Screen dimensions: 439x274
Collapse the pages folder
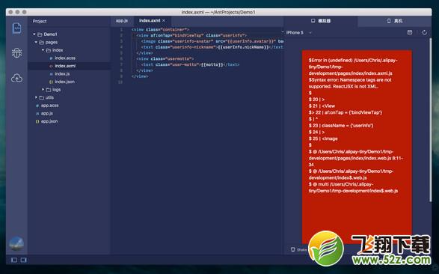point(37,42)
